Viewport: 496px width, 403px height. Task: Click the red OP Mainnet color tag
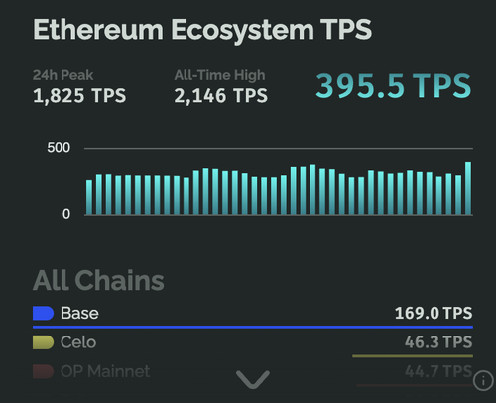coord(43,371)
